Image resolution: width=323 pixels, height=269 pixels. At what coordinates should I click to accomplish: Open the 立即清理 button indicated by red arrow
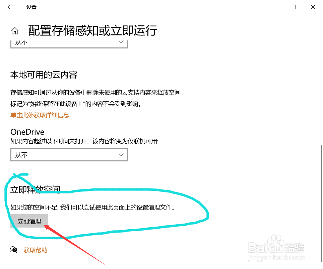(x=29, y=221)
